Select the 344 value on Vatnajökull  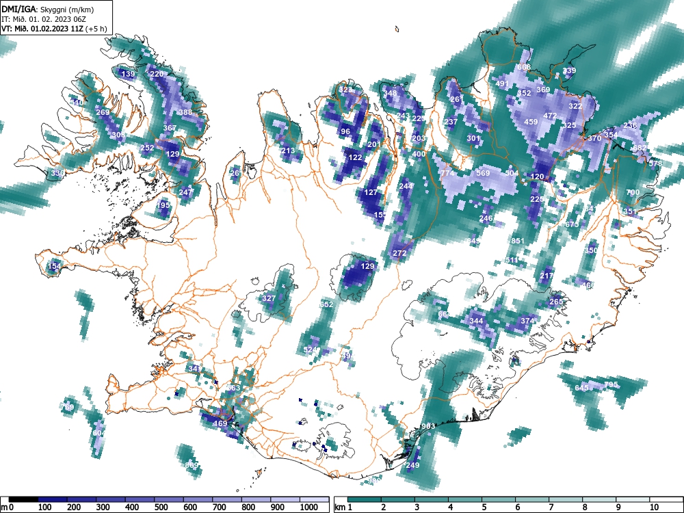[476, 321]
